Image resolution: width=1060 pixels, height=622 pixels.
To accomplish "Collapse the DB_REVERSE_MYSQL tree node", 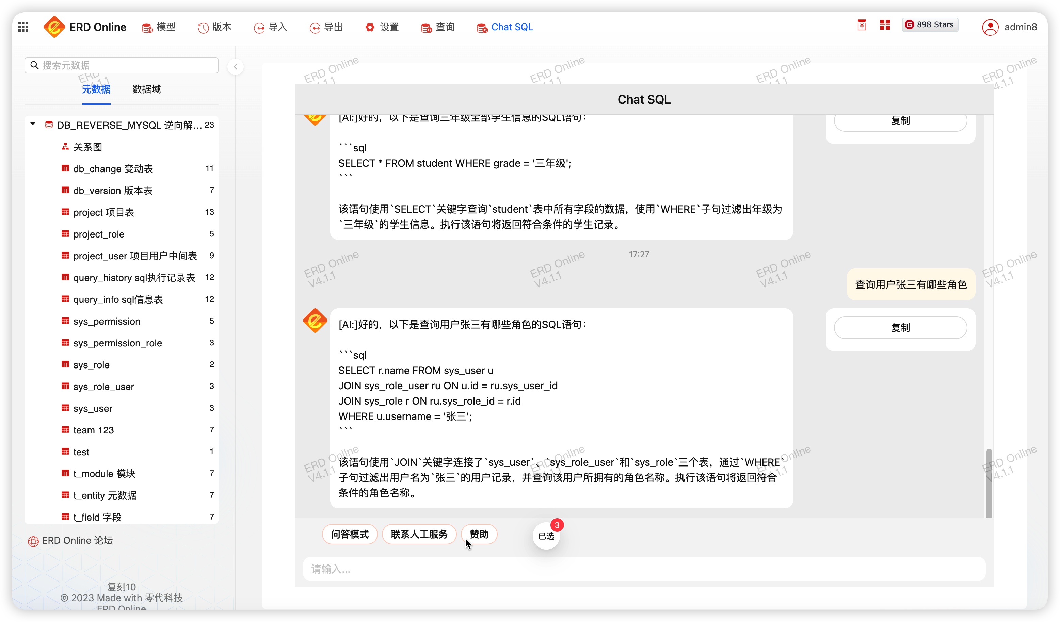I will 33,125.
